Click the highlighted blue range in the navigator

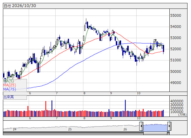click(155, 128)
